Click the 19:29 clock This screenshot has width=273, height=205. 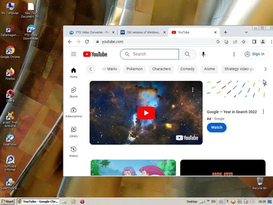click(262, 202)
